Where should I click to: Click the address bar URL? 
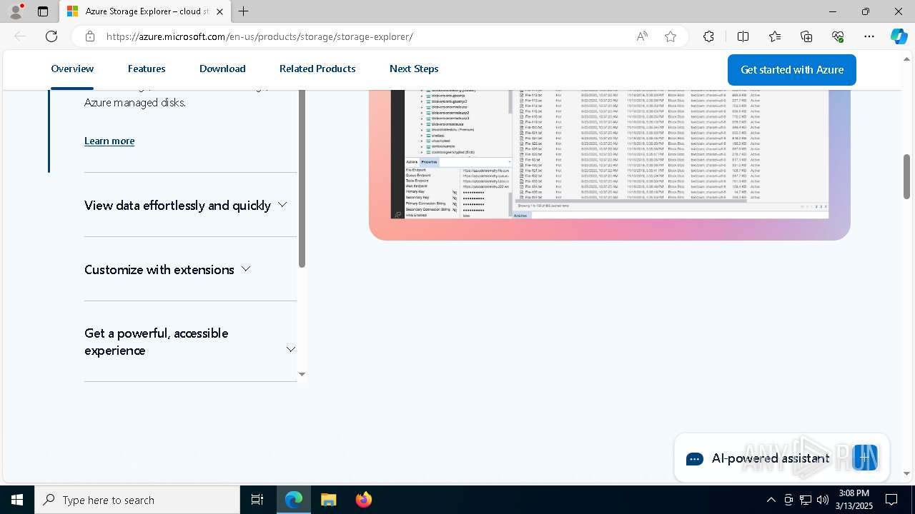tap(259, 36)
